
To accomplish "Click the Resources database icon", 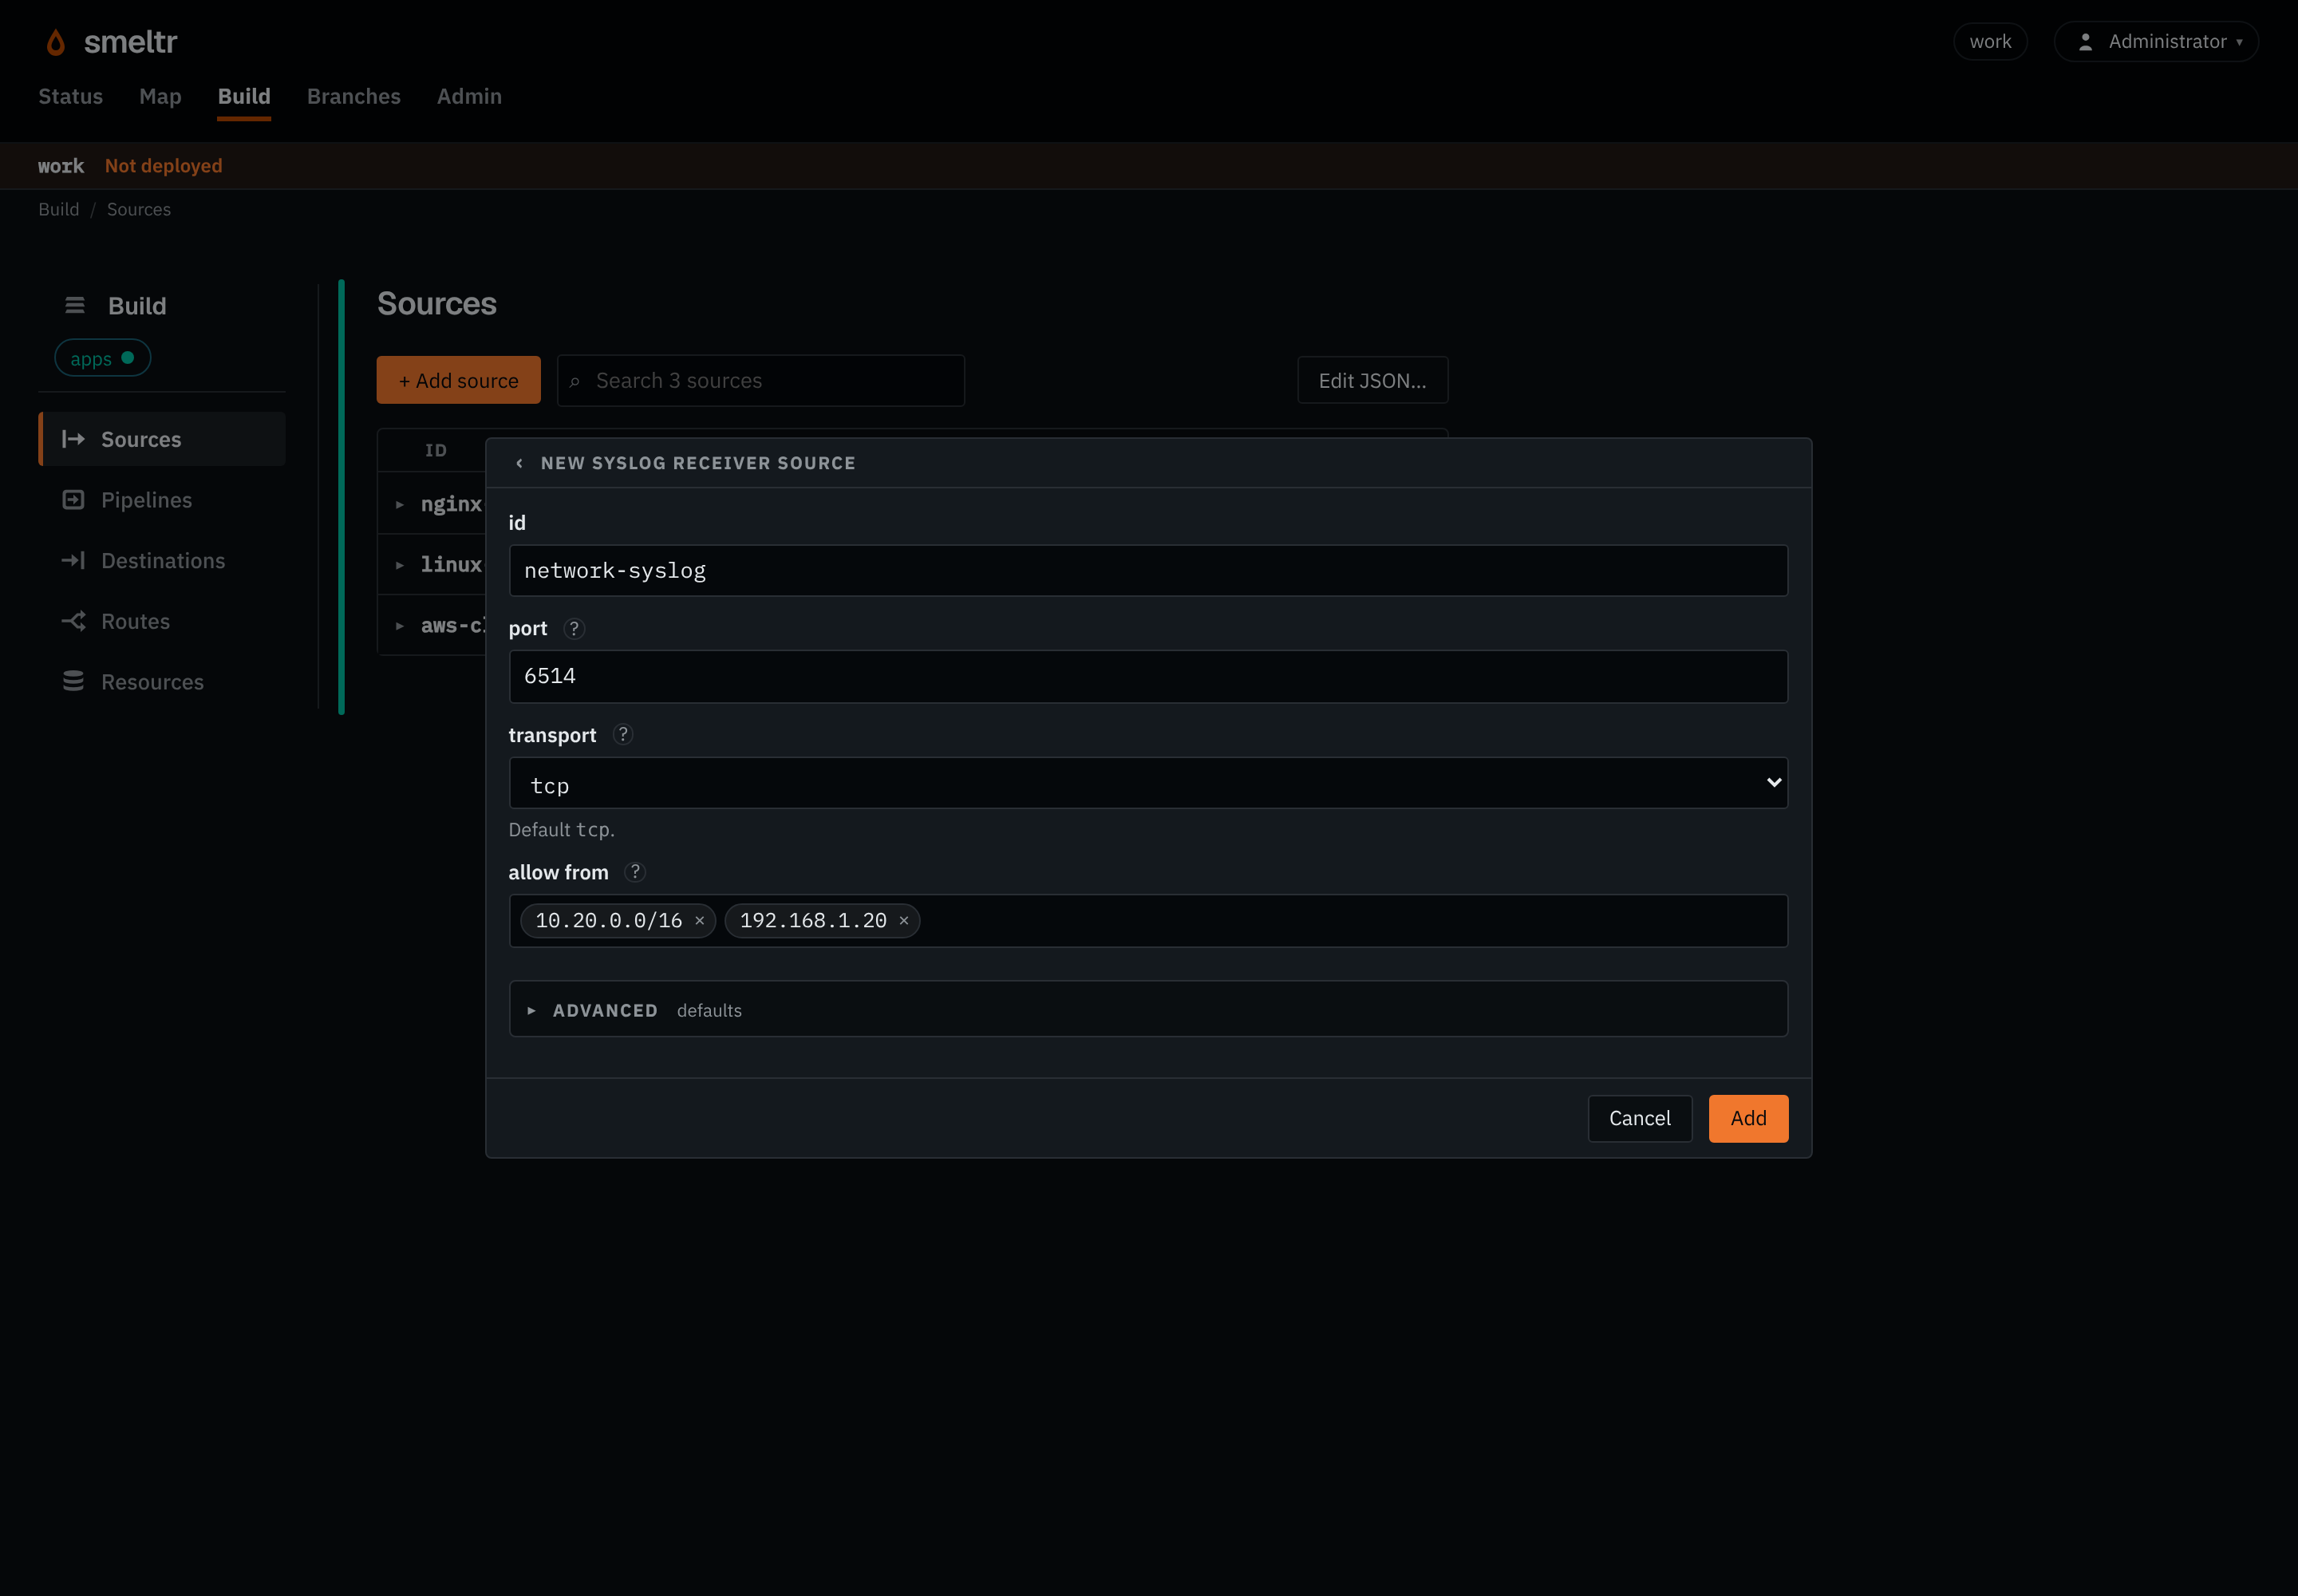I will pyautogui.click(x=73, y=681).
